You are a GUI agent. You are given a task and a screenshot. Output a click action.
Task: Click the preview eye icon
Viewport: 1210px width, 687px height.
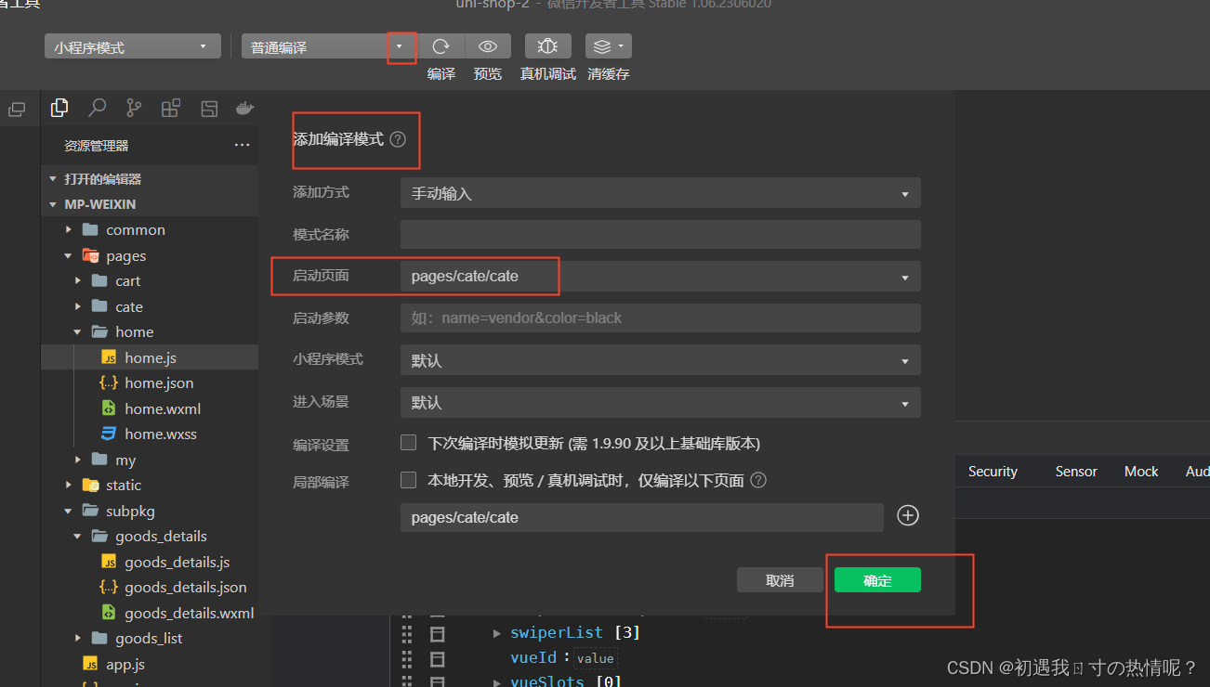(488, 46)
